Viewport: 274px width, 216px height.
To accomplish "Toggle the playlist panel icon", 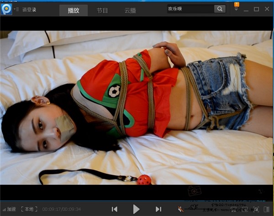I will pyautogui.click(x=267, y=209).
